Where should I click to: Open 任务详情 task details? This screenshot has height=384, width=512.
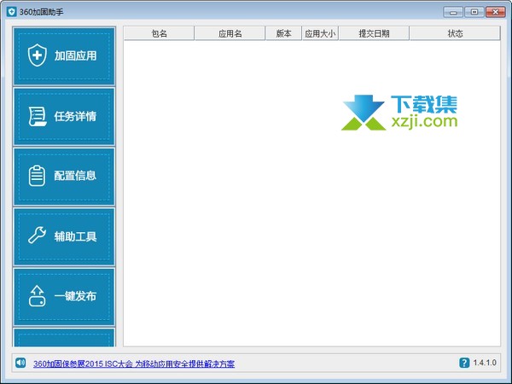64,116
